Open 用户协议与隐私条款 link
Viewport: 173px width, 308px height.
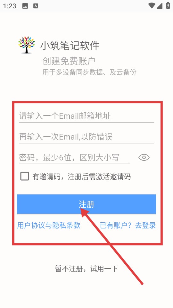(49, 225)
